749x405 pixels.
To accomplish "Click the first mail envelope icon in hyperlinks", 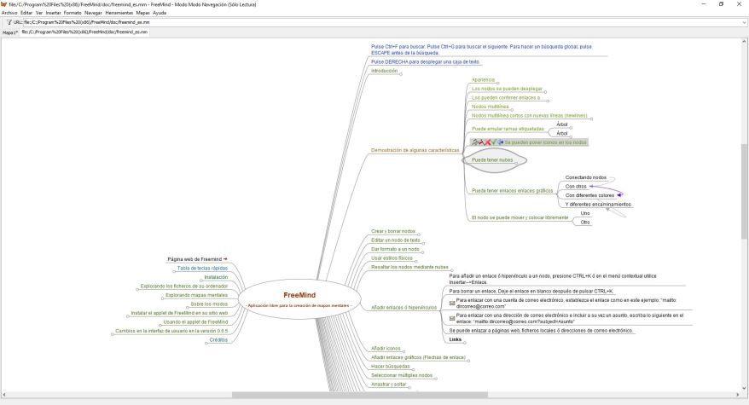I will (x=452, y=303).
